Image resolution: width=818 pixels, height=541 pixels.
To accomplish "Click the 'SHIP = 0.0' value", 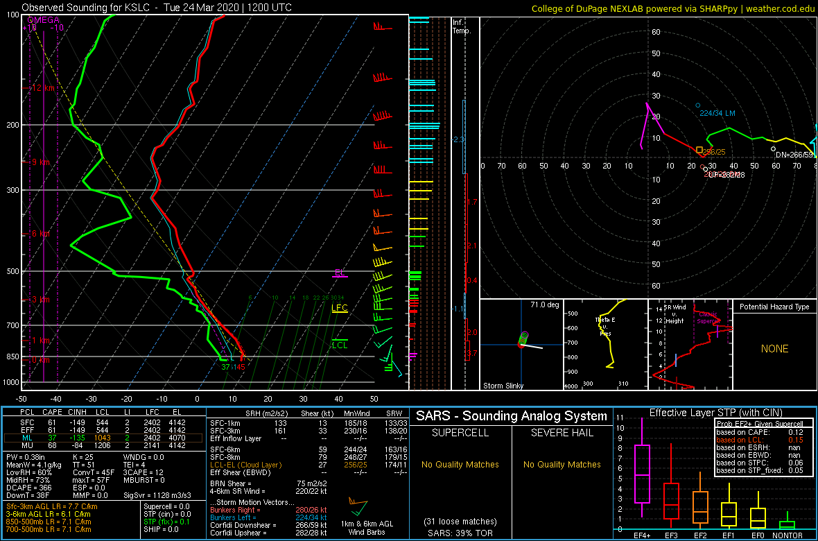I will [162, 529].
